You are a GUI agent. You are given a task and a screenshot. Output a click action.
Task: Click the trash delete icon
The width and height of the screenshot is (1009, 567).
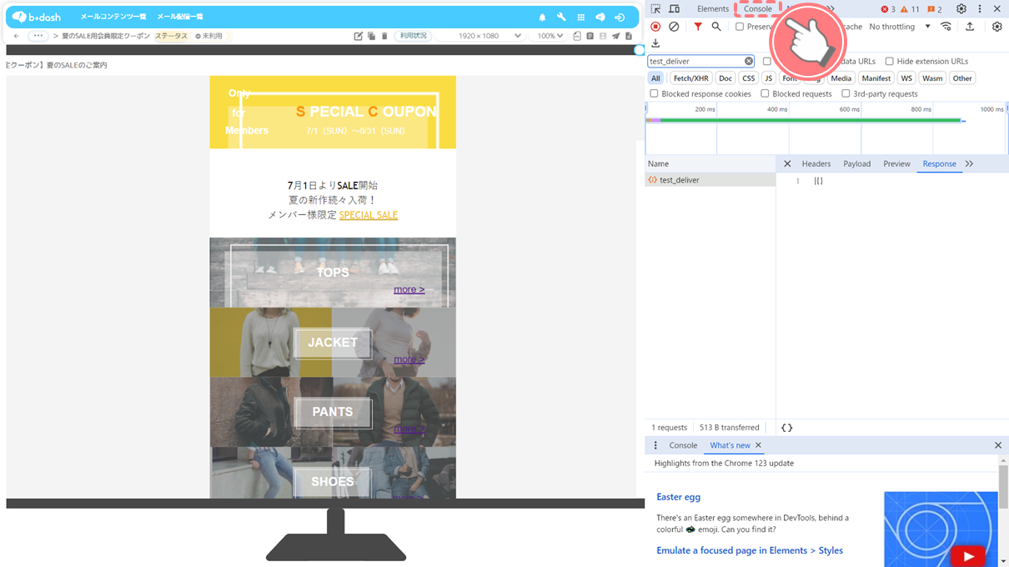[384, 37]
